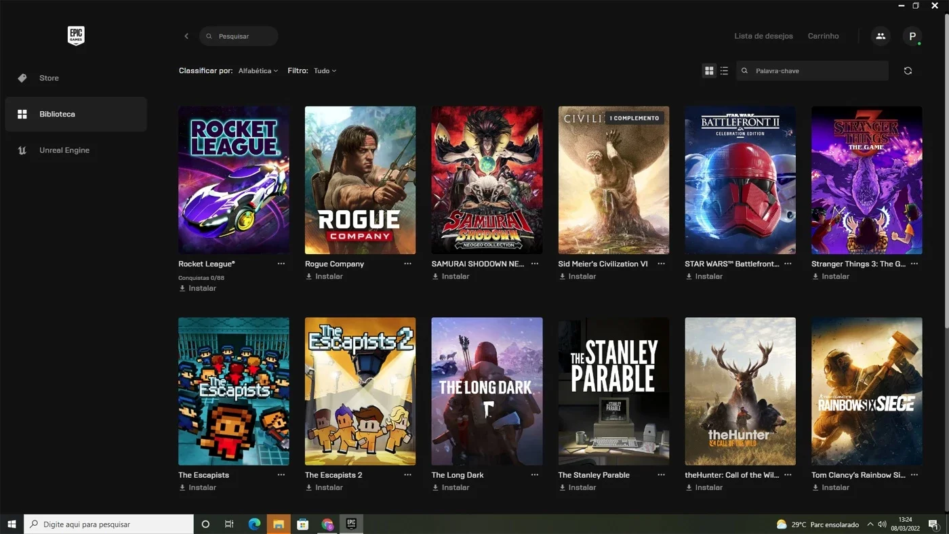Screen dimensions: 949x534
Task: Open The Stanley Parable cover art
Action: (x=614, y=392)
